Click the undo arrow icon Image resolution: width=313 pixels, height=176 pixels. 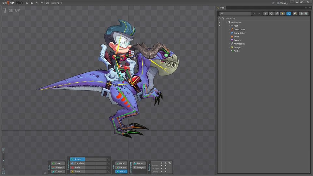37,3
